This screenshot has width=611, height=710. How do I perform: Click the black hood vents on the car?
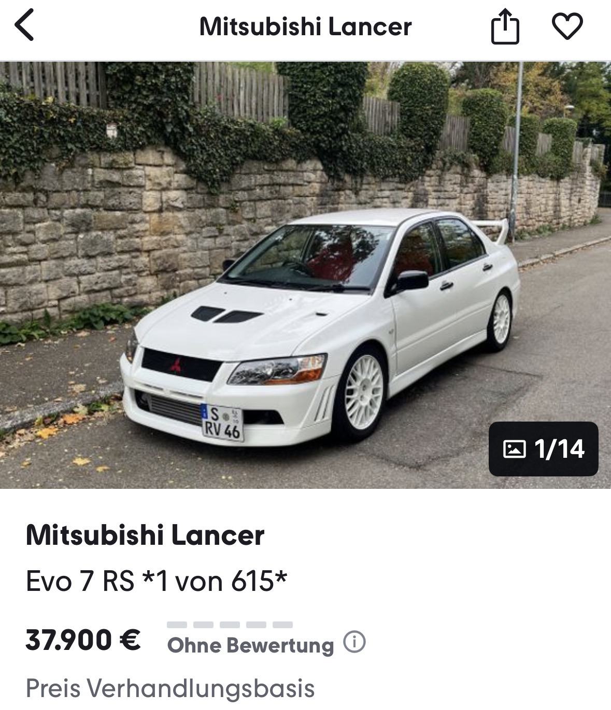pos(226,314)
